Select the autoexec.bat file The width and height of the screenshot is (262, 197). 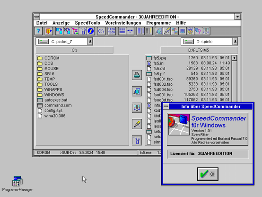[x=52, y=100]
